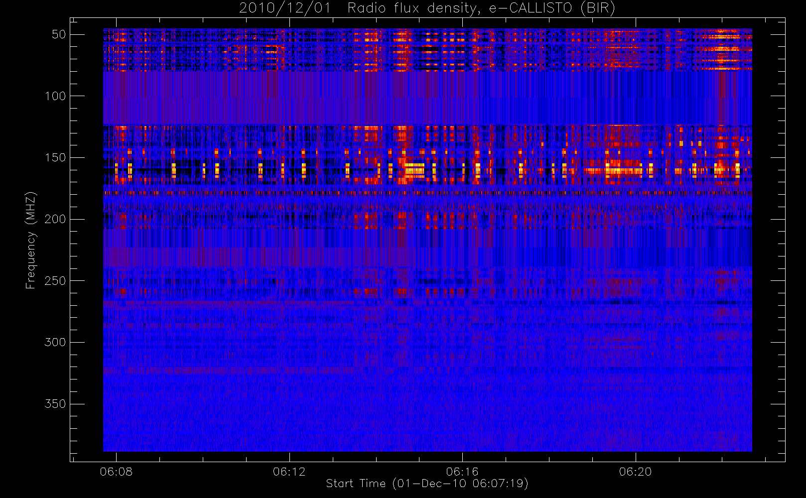Select the 150 frequency tick label
The width and height of the screenshot is (806, 498).
(x=55, y=157)
